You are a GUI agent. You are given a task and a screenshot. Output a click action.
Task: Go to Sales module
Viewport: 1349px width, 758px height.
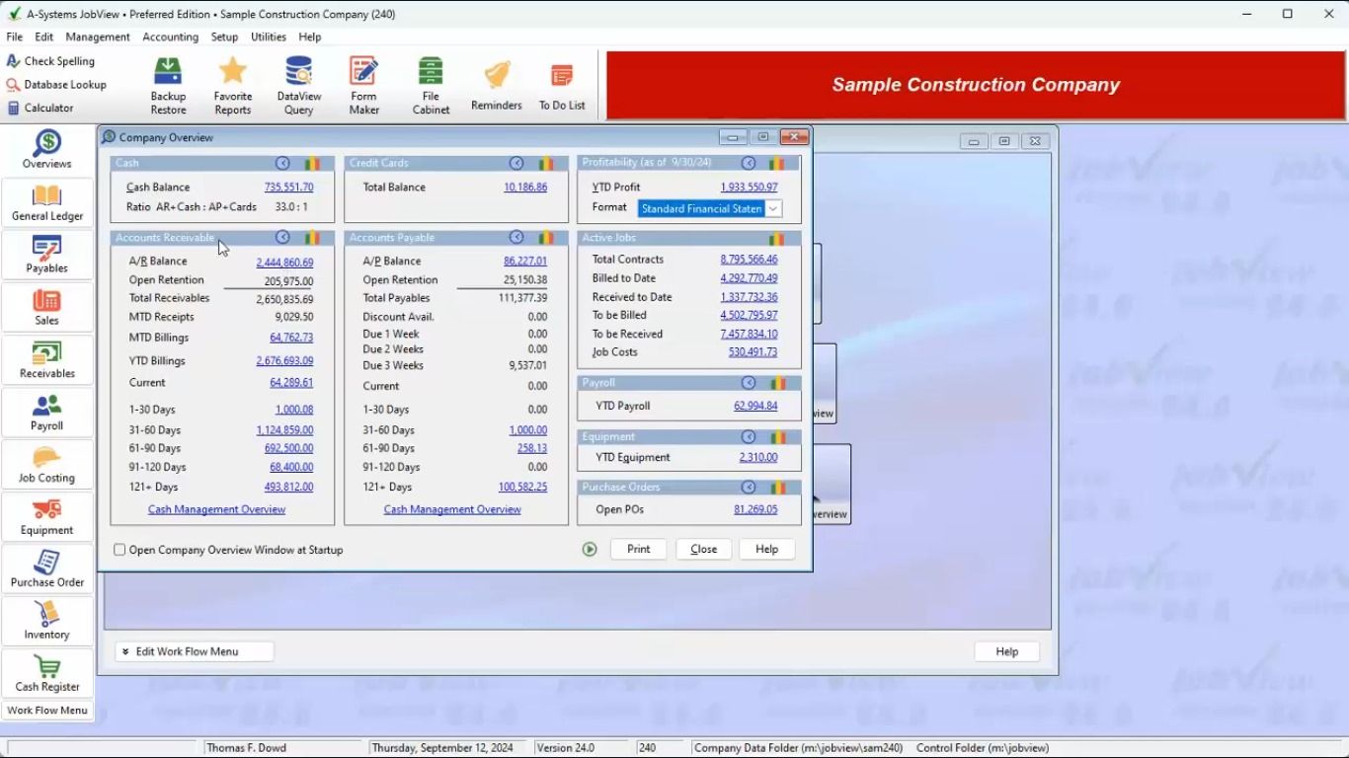[47, 307]
